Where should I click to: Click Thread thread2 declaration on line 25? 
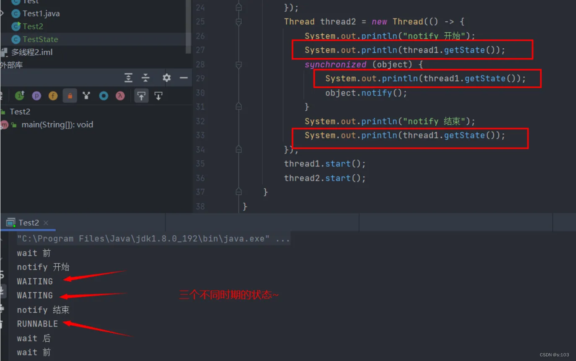pyautogui.click(x=320, y=22)
